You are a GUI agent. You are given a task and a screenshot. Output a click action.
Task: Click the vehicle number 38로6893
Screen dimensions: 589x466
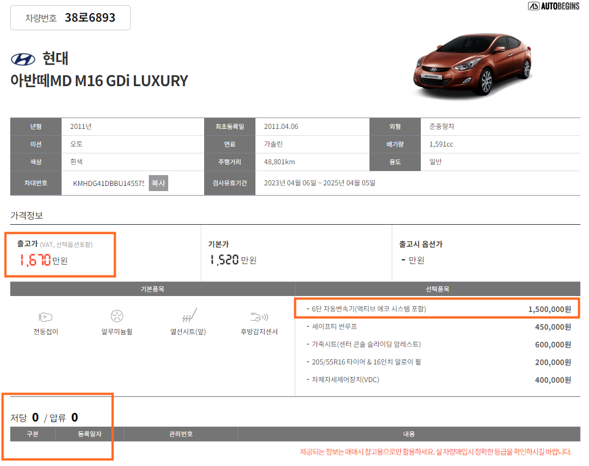pyautogui.click(x=90, y=18)
